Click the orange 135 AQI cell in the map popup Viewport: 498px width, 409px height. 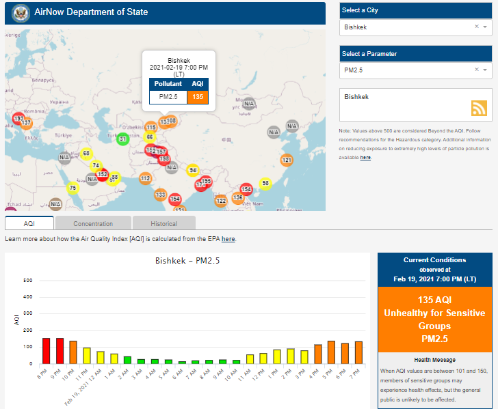pyautogui.click(x=198, y=97)
